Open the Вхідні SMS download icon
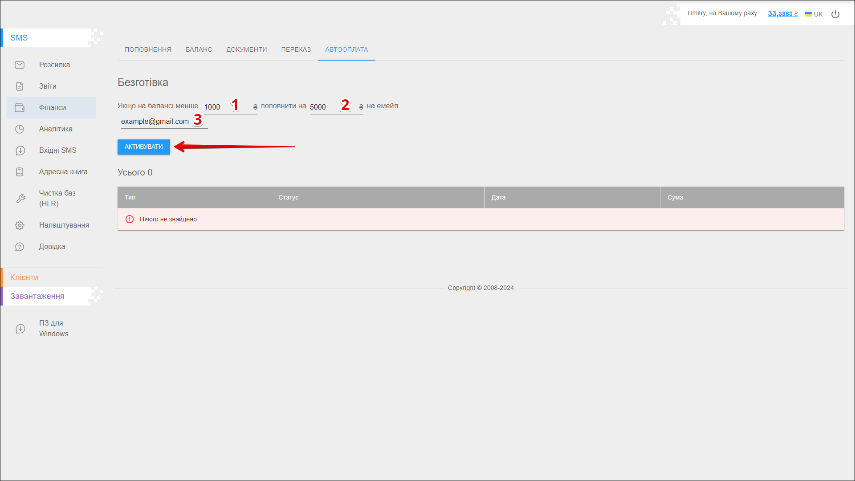The height and width of the screenshot is (481, 855). [x=20, y=151]
